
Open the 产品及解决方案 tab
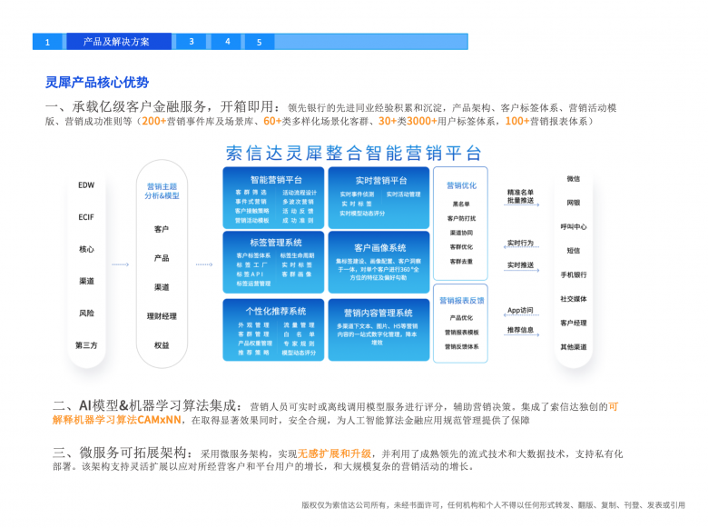coord(118,42)
